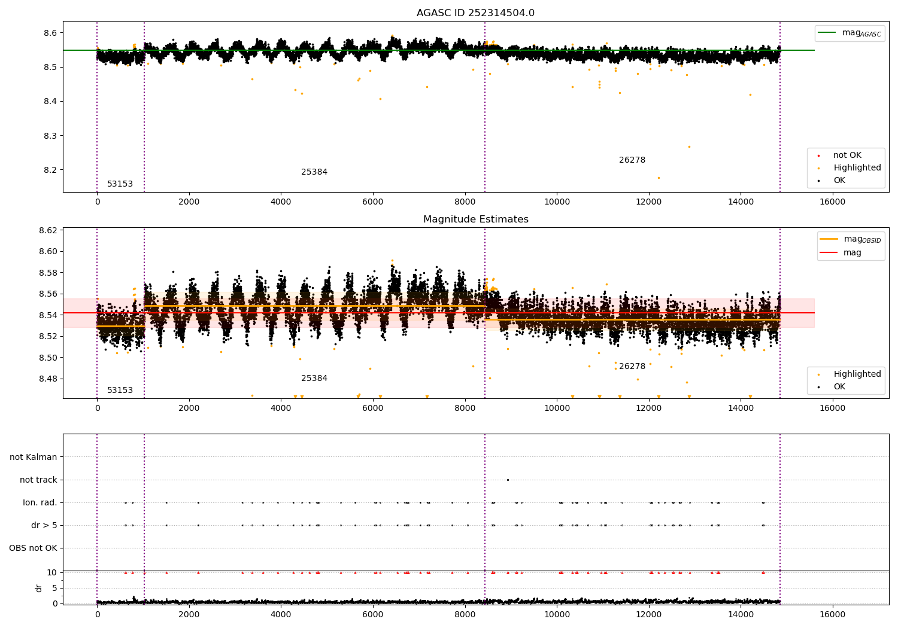This screenshot has height=628, width=898.
Task: Click the '8.54' y-axis tick of the middle plot
Action: 48,315
